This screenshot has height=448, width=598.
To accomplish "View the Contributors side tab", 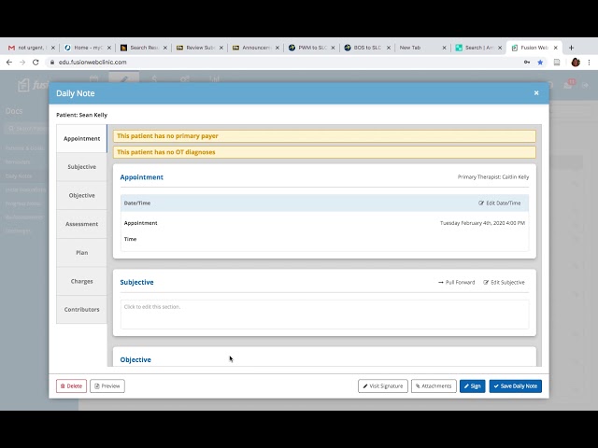I will (x=81, y=309).
